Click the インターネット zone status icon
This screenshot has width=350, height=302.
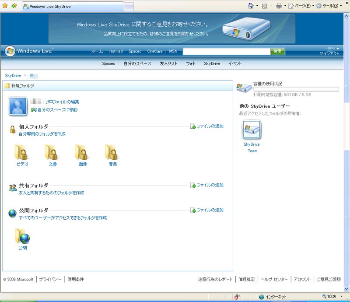pyautogui.click(x=261, y=297)
